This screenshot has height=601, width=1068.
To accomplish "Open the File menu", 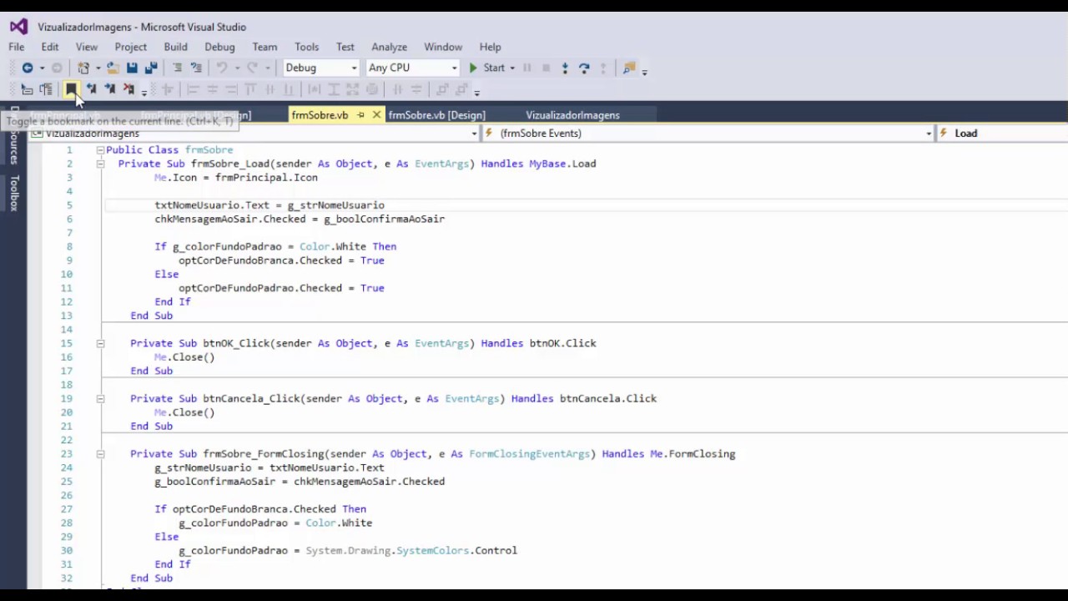I will pyautogui.click(x=17, y=47).
